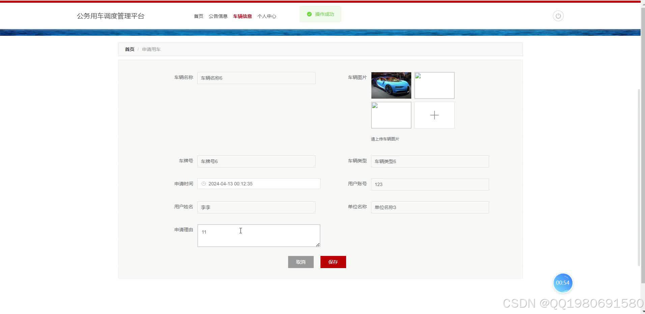Click the 取消 button to cancel
Image resolution: width=645 pixels, height=314 pixels.
tap(301, 262)
